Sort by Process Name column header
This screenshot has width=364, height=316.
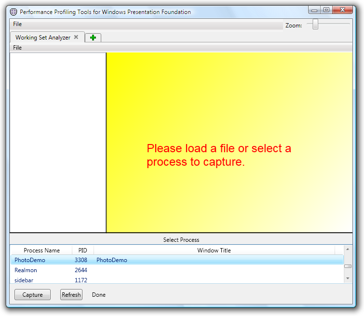(x=41, y=250)
